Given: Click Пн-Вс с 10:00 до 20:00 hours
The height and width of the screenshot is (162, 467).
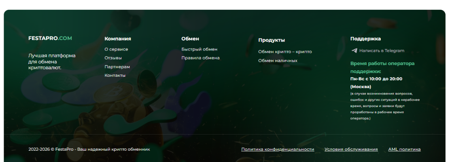Looking at the screenshot, I should pyautogui.click(x=376, y=79).
